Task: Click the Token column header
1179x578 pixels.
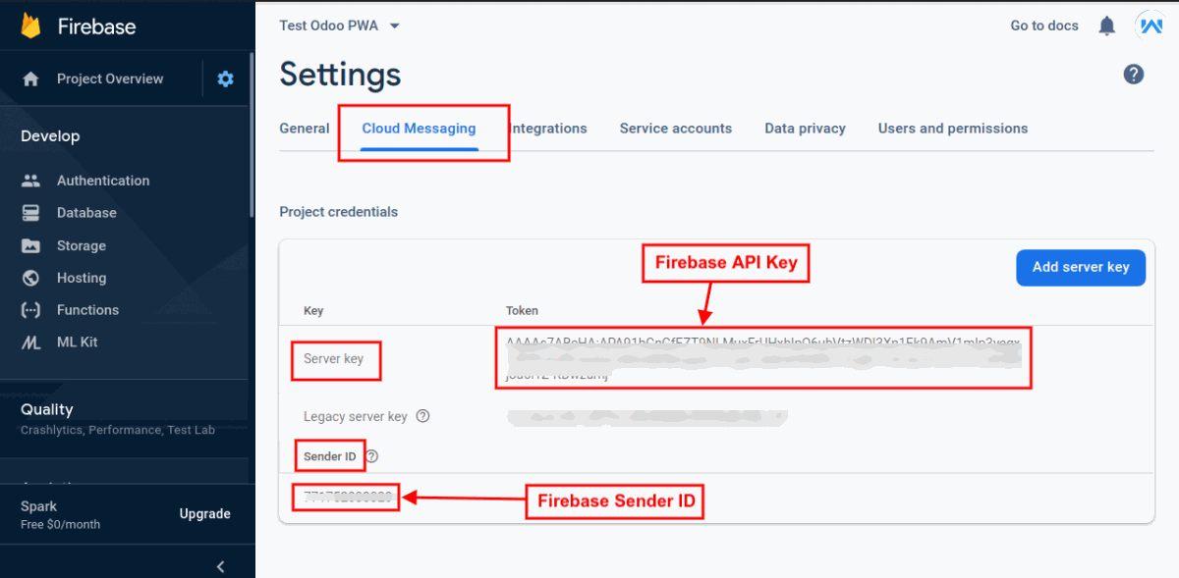Action: coord(522,311)
